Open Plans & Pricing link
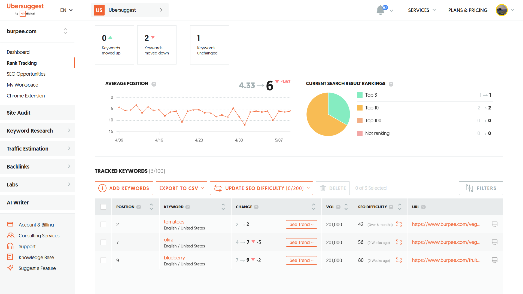Viewport: 523px width, 294px height. [x=468, y=10]
